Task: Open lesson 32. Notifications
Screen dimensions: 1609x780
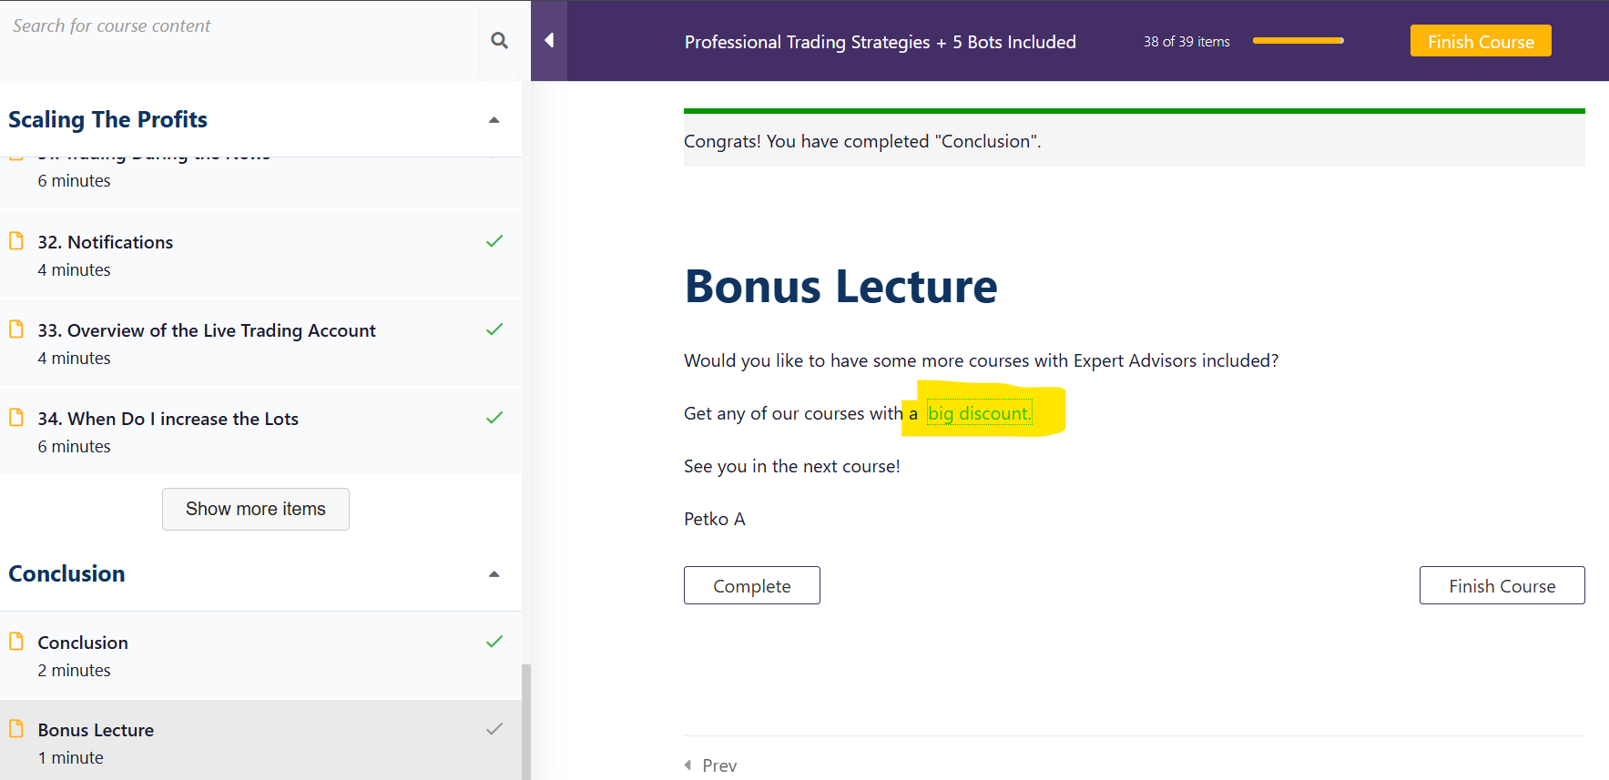Action: tap(260, 255)
